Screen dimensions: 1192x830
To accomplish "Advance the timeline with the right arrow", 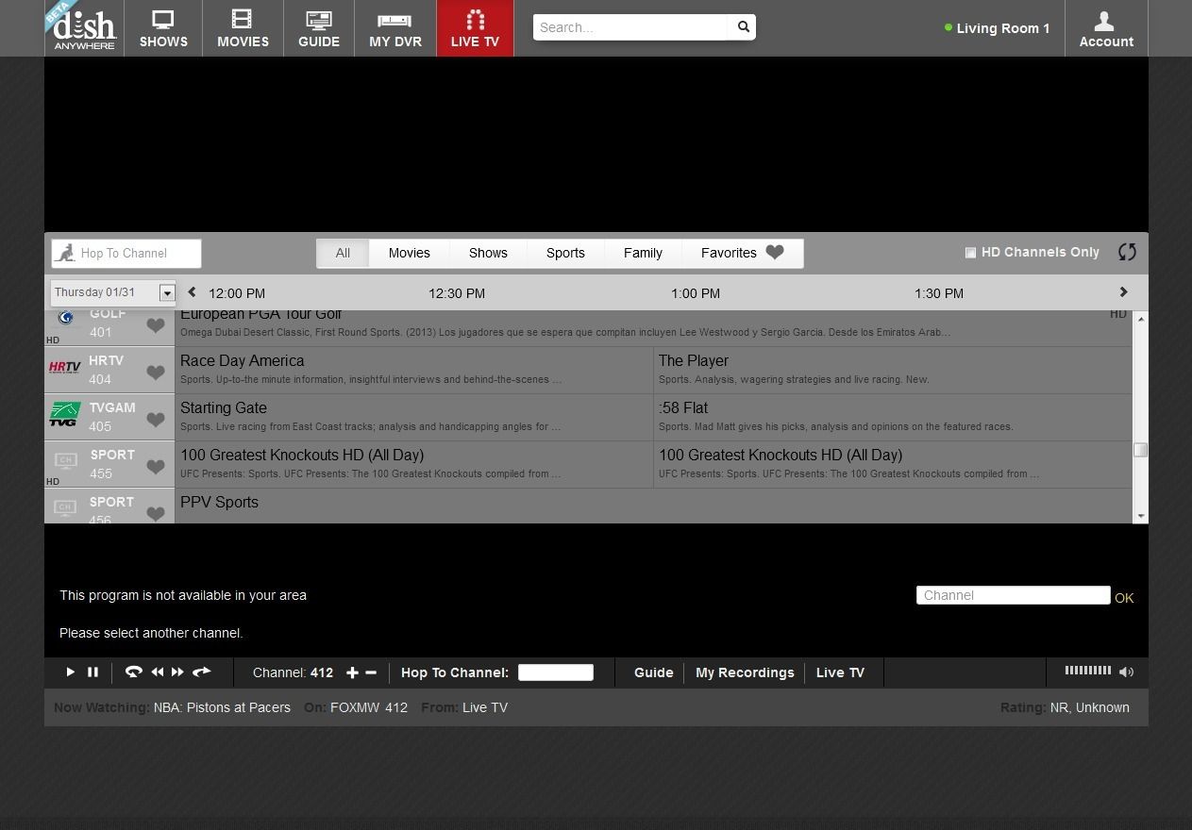I will click(1123, 292).
